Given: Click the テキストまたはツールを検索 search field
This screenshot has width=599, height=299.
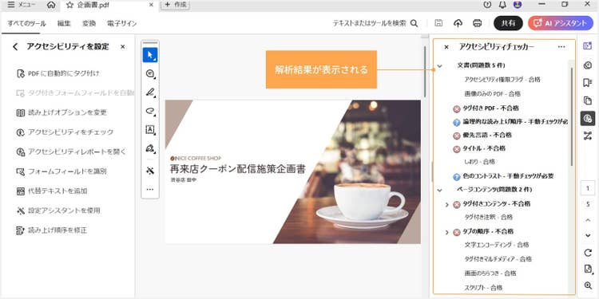Looking at the screenshot, I should coord(375,23).
